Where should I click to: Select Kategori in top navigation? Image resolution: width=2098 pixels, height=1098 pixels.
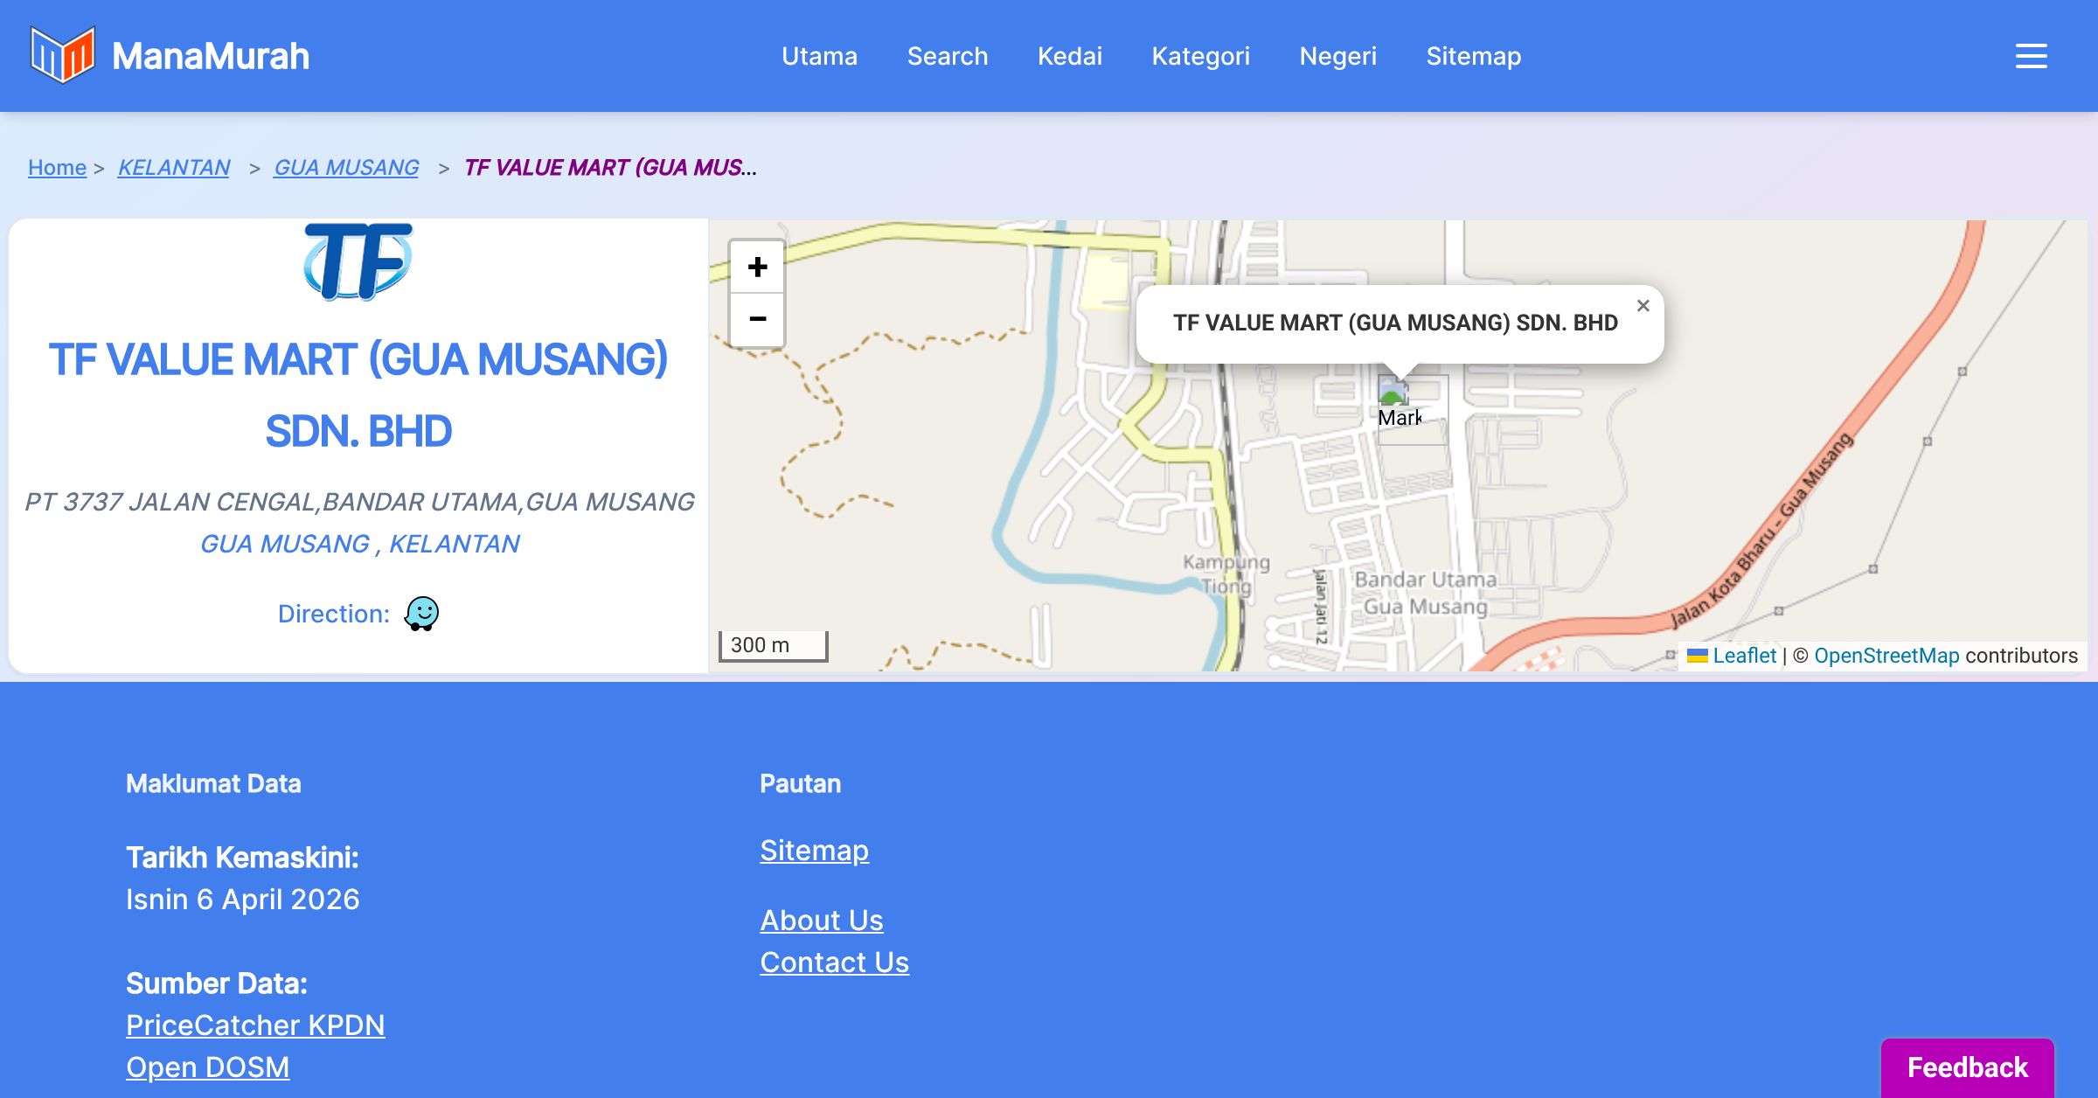pyautogui.click(x=1200, y=56)
